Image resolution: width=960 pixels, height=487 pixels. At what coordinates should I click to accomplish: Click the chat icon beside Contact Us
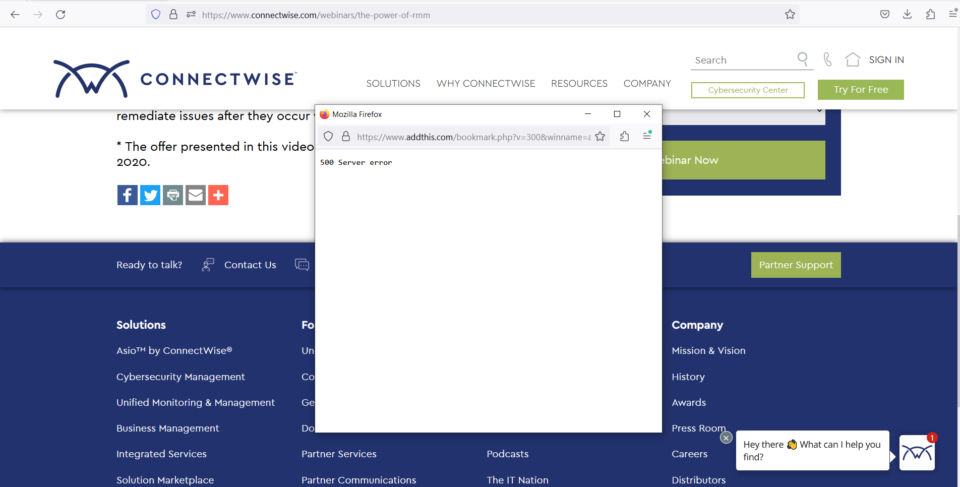302,265
